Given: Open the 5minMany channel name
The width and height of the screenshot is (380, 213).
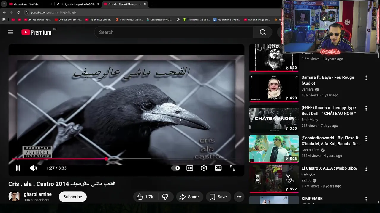Looking at the screenshot, I should [310, 120].
